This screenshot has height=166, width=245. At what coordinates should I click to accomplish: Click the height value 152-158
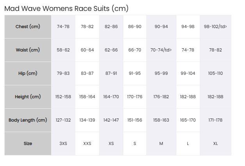(x=63, y=97)
